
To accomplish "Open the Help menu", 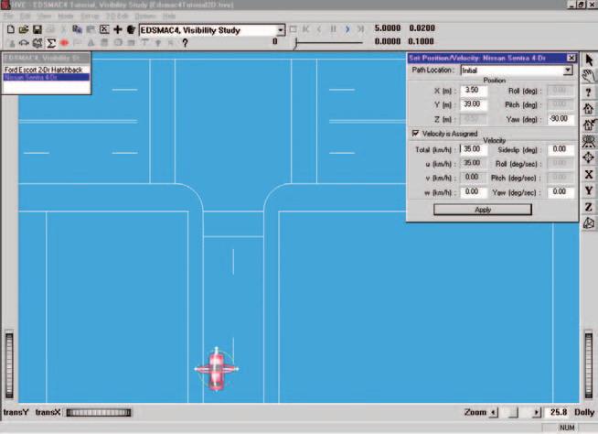I will (x=169, y=16).
